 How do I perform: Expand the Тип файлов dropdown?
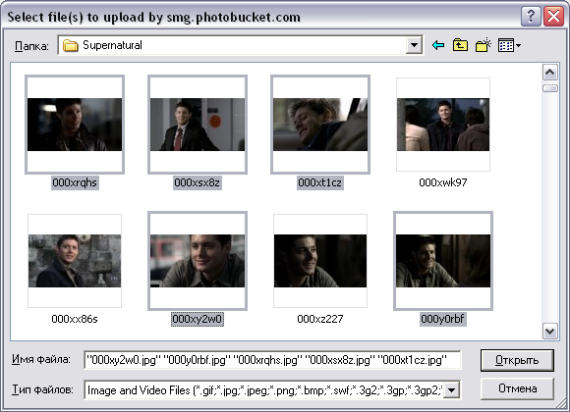click(452, 390)
